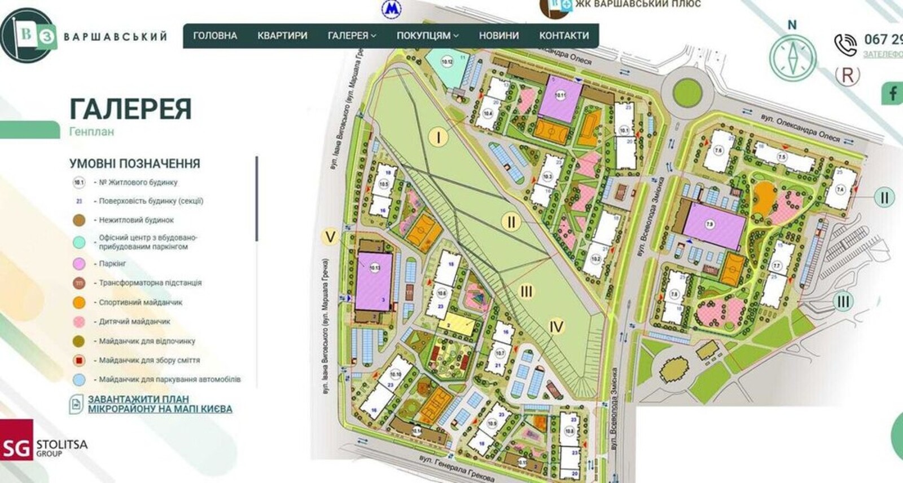Screen dimensions: 903x483
Task: Click the Генплан subtitle text
Action: click(91, 132)
